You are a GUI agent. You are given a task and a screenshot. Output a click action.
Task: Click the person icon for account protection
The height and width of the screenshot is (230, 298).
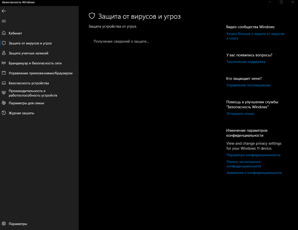[x=4, y=53]
